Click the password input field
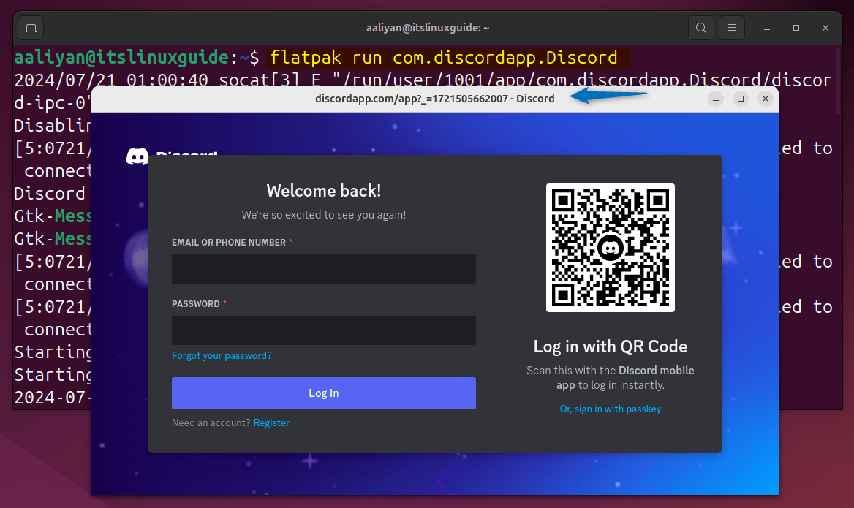The height and width of the screenshot is (508, 854). pos(323,330)
